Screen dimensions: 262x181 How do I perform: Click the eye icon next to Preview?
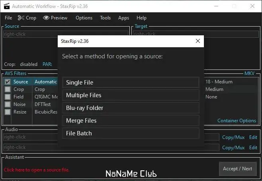pos(46,17)
